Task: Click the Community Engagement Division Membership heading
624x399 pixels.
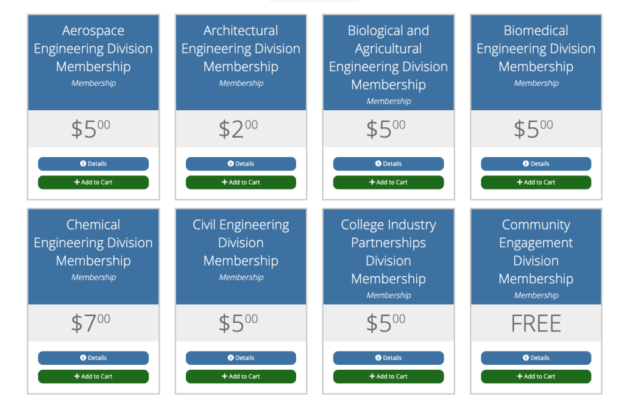Action: pyautogui.click(x=536, y=252)
